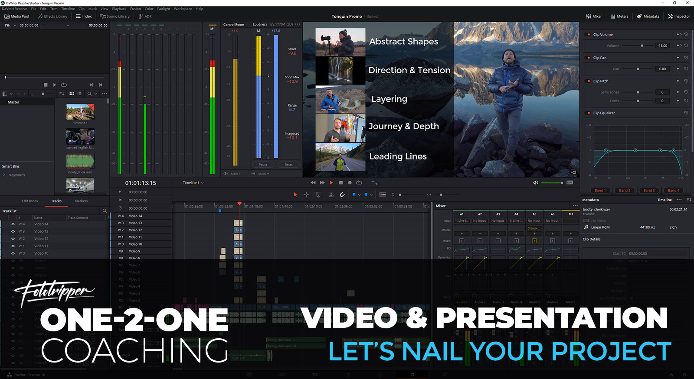Open the Fairlight menu
The width and height of the screenshot is (694, 379).
coord(164,9)
